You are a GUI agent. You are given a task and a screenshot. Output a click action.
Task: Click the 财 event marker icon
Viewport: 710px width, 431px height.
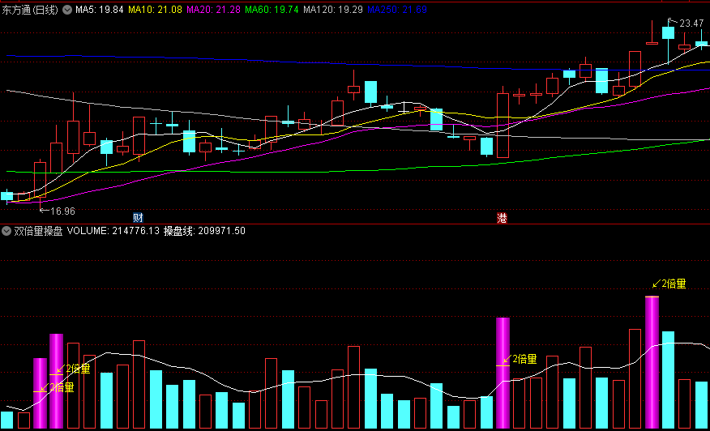[x=138, y=218]
